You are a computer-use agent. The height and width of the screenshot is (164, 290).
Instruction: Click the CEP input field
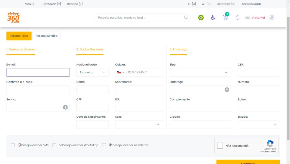click(x=258, y=72)
